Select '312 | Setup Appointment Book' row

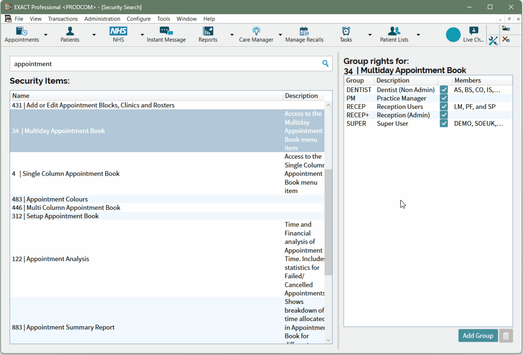[167, 215]
